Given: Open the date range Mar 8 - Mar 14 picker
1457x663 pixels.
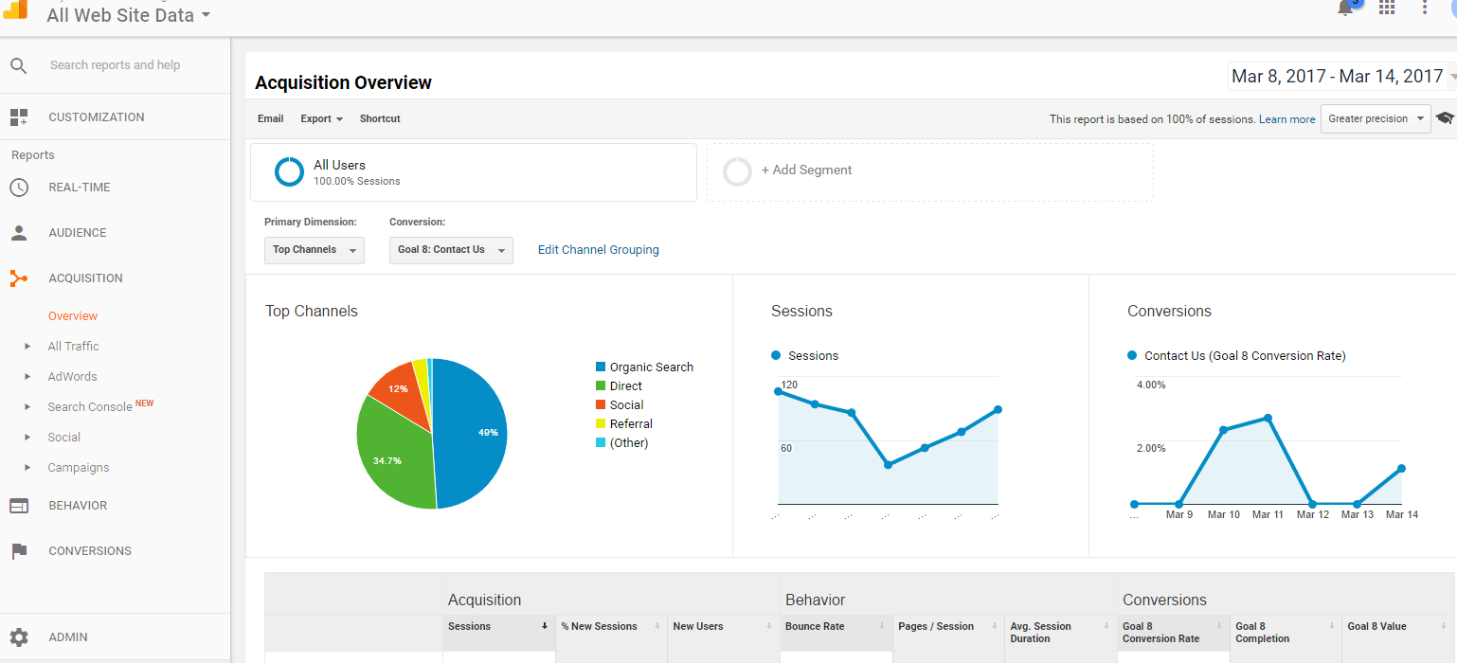Looking at the screenshot, I should tap(1342, 77).
